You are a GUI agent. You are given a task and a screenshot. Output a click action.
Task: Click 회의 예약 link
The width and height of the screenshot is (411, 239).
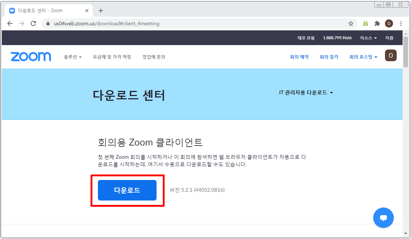[299, 57]
